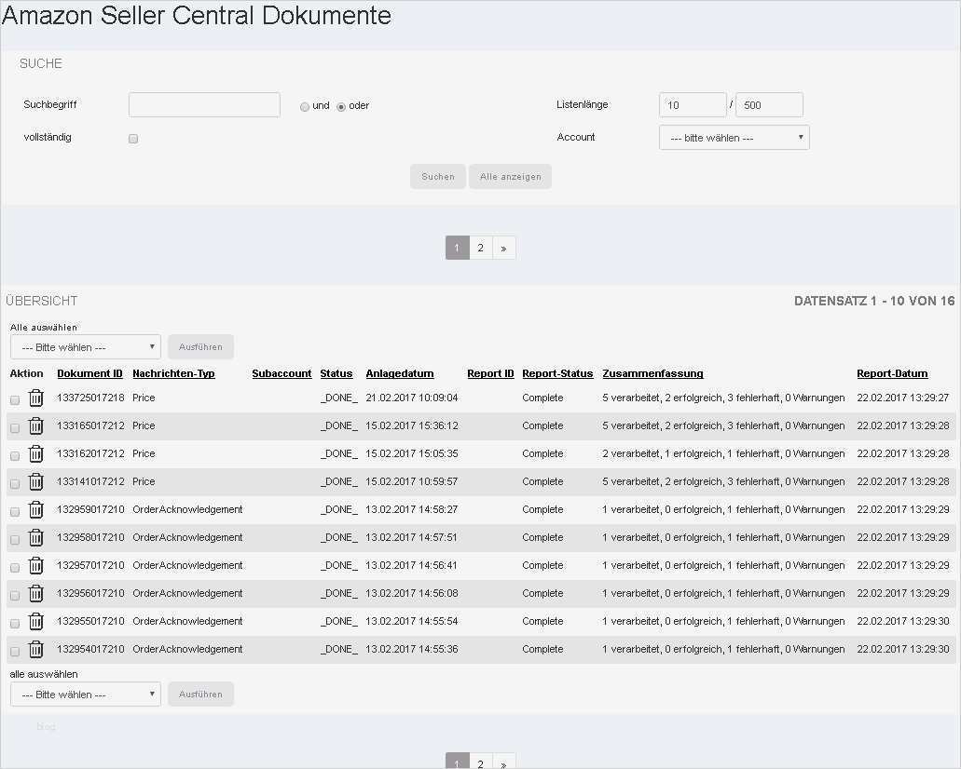Check the row for document 133165017212
This screenshot has width=961, height=769.
point(15,428)
